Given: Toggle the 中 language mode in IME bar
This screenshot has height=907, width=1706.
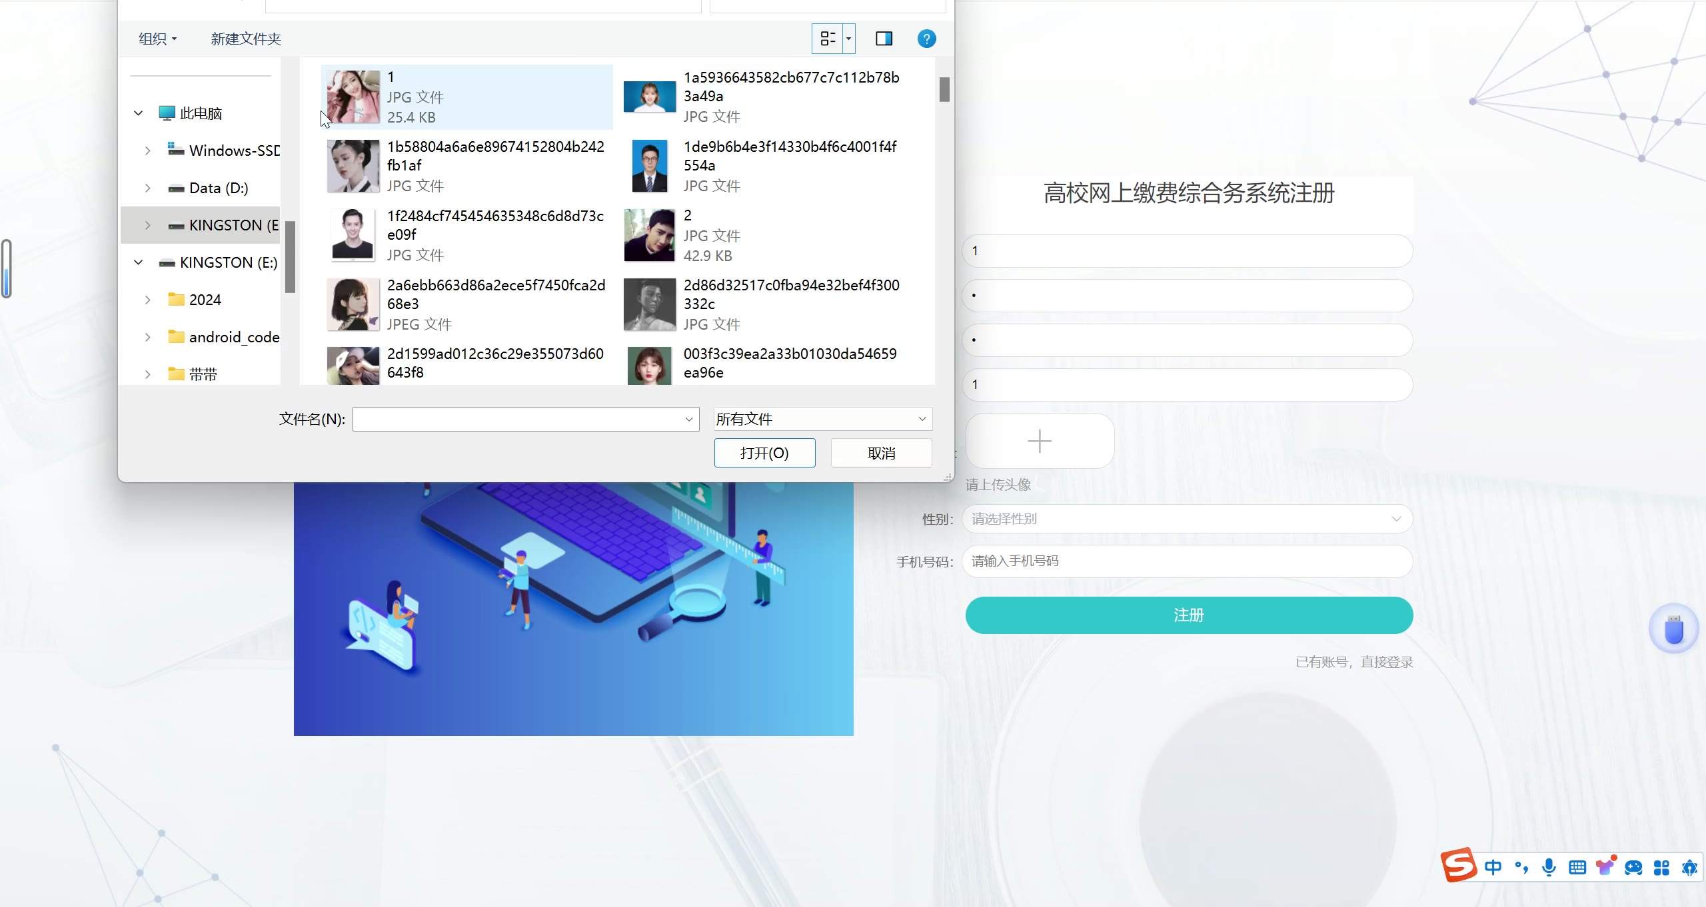Looking at the screenshot, I should [x=1493, y=867].
